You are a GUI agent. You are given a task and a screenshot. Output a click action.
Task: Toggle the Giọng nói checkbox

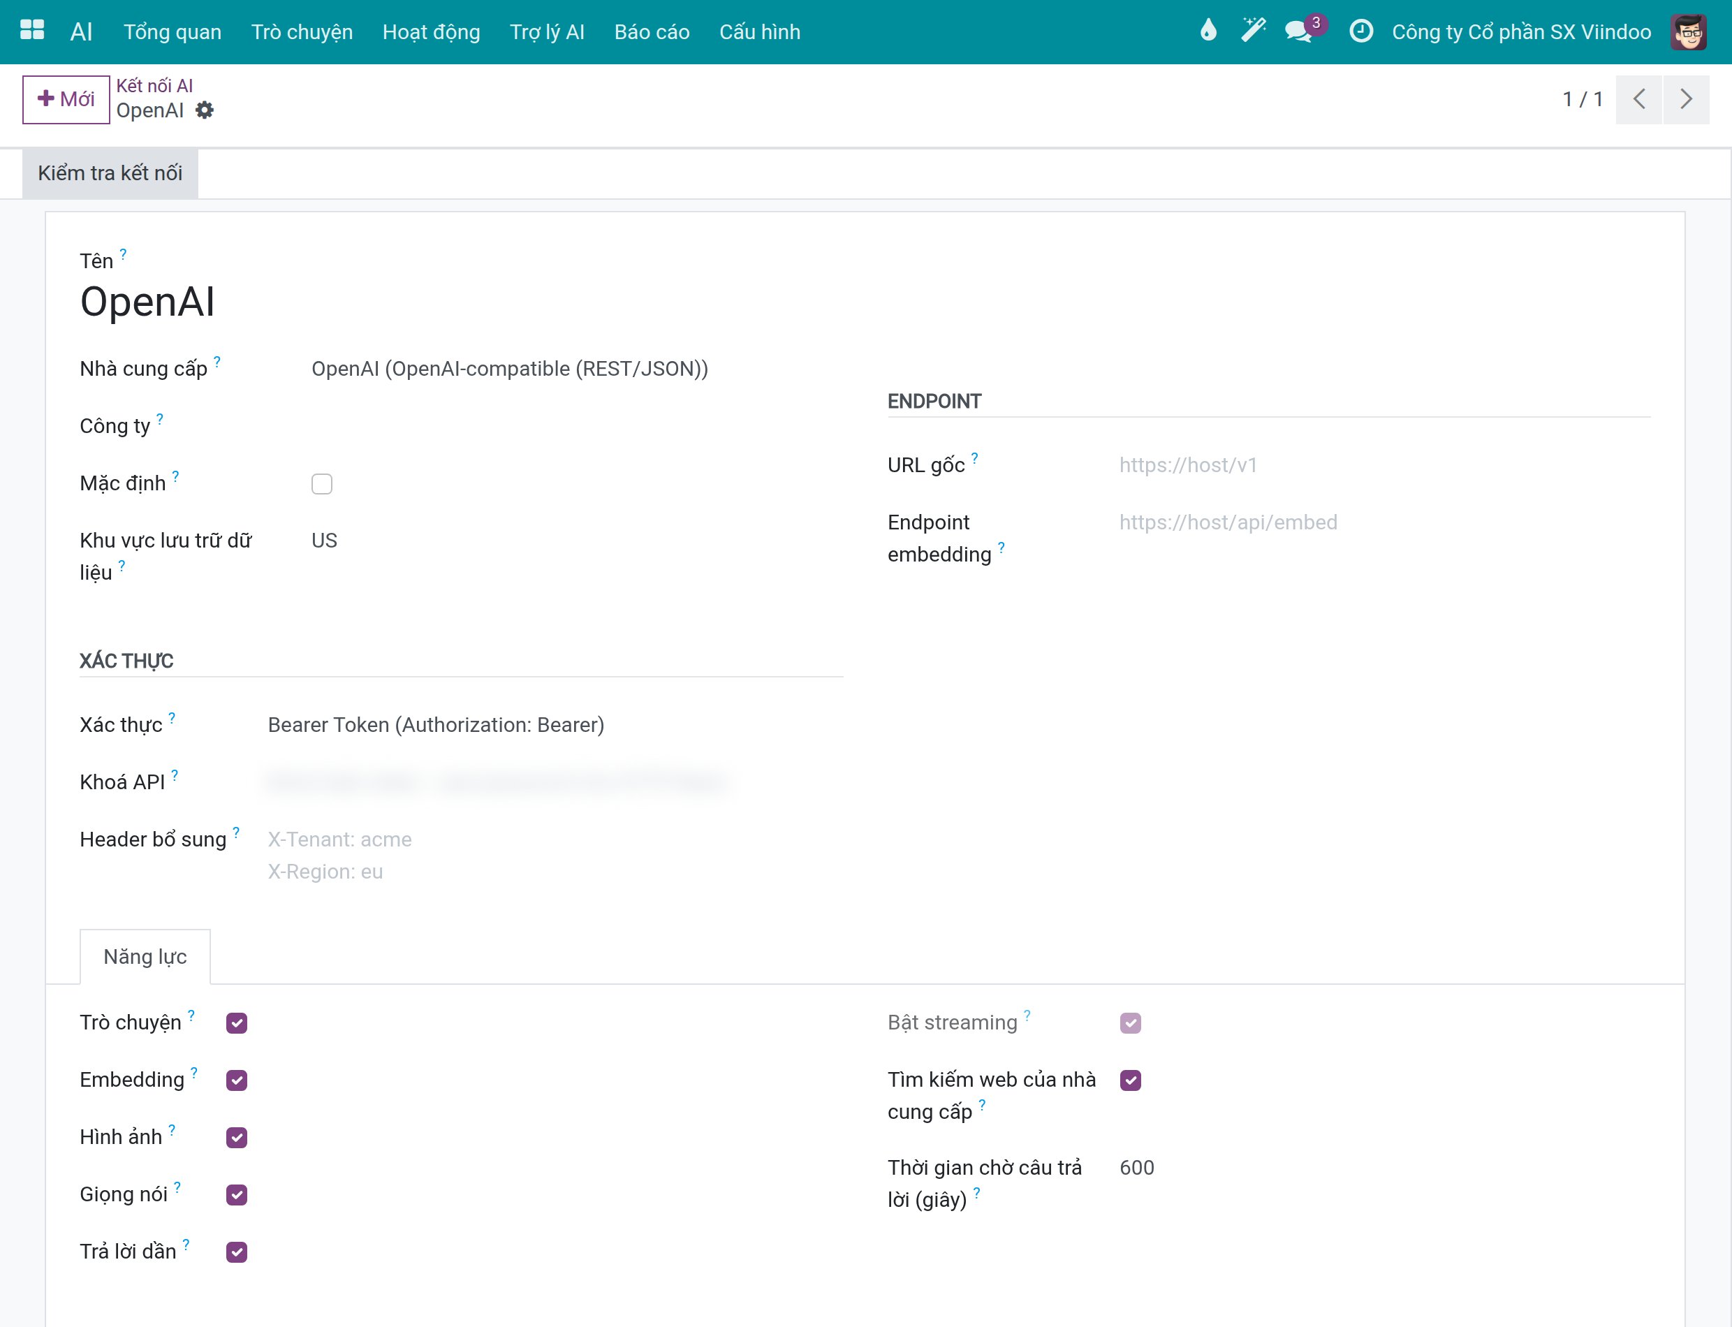[x=236, y=1194]
